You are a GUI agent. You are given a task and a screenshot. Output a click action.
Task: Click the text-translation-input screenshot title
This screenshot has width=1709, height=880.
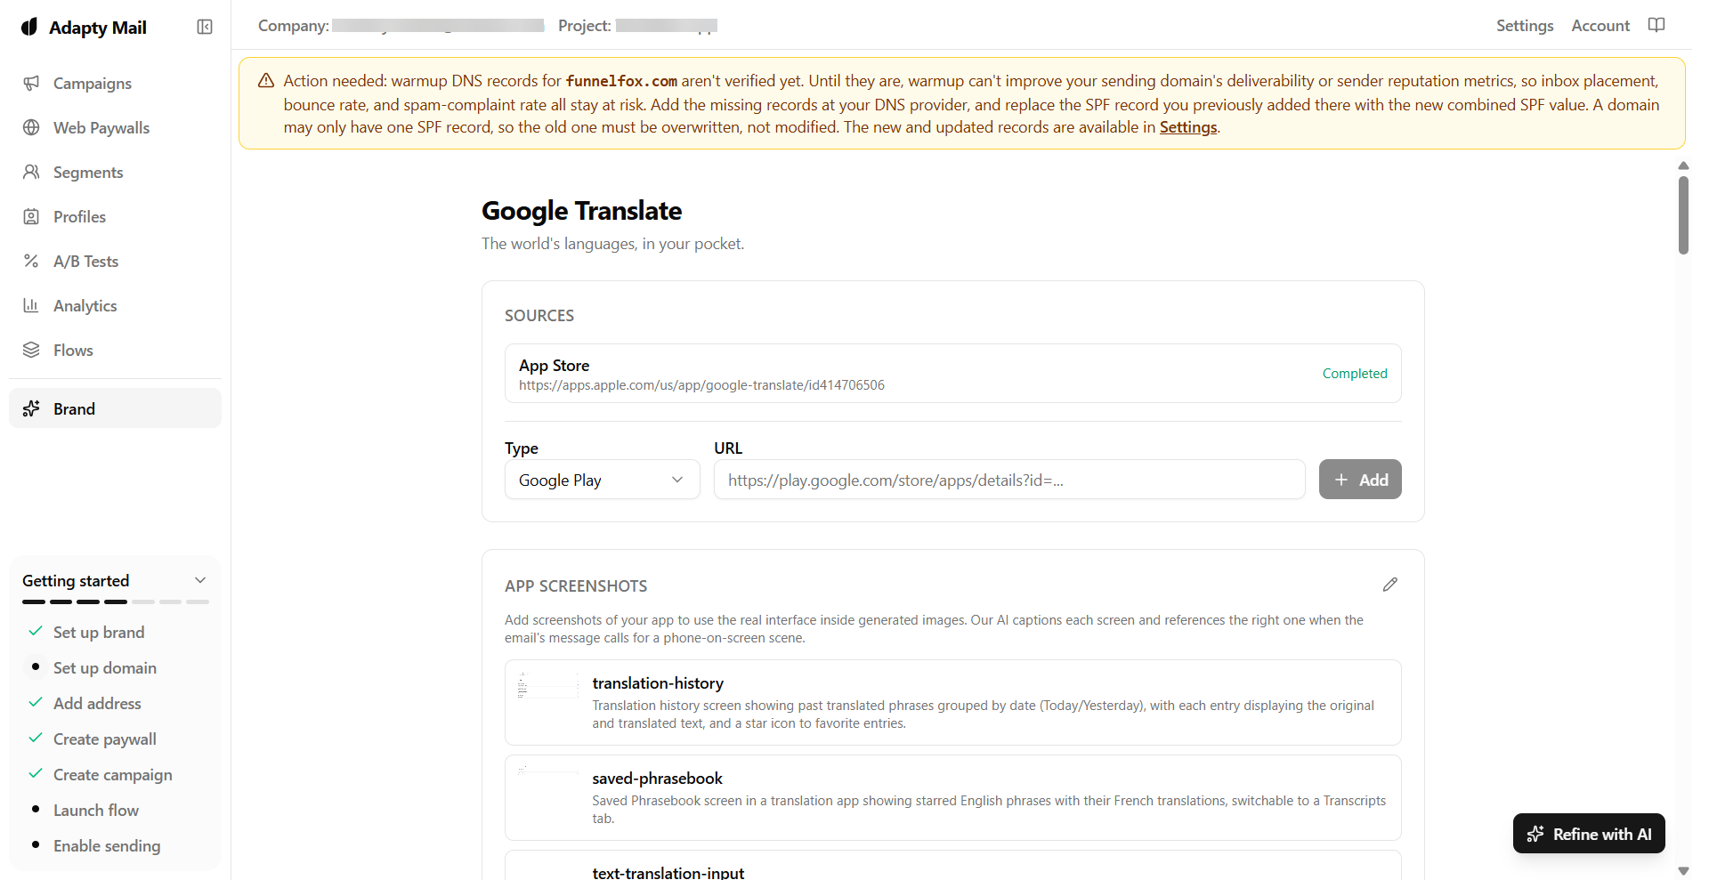pyautogui.click(x=668, y=873)
